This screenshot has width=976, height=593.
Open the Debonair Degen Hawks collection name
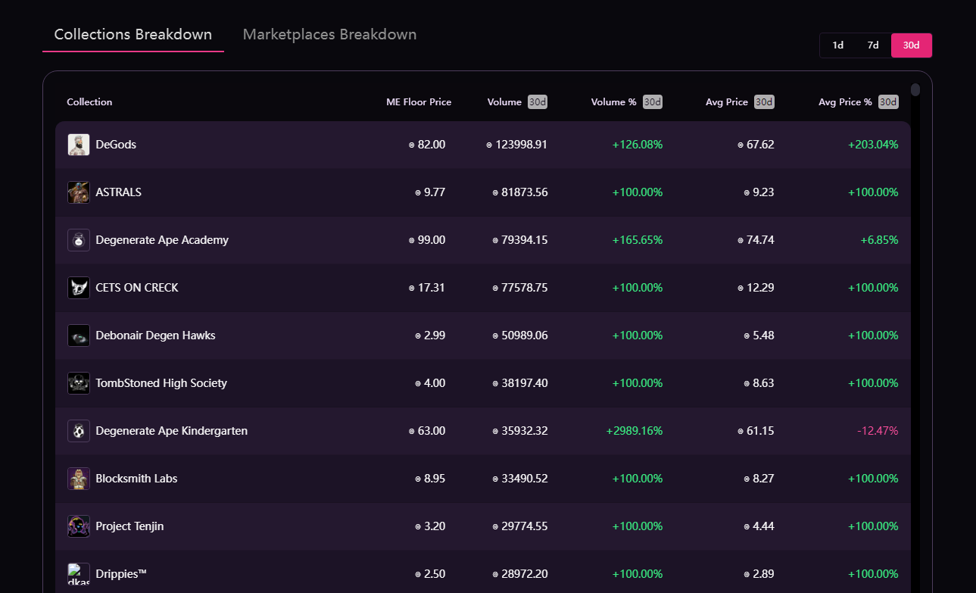(155, 336)
